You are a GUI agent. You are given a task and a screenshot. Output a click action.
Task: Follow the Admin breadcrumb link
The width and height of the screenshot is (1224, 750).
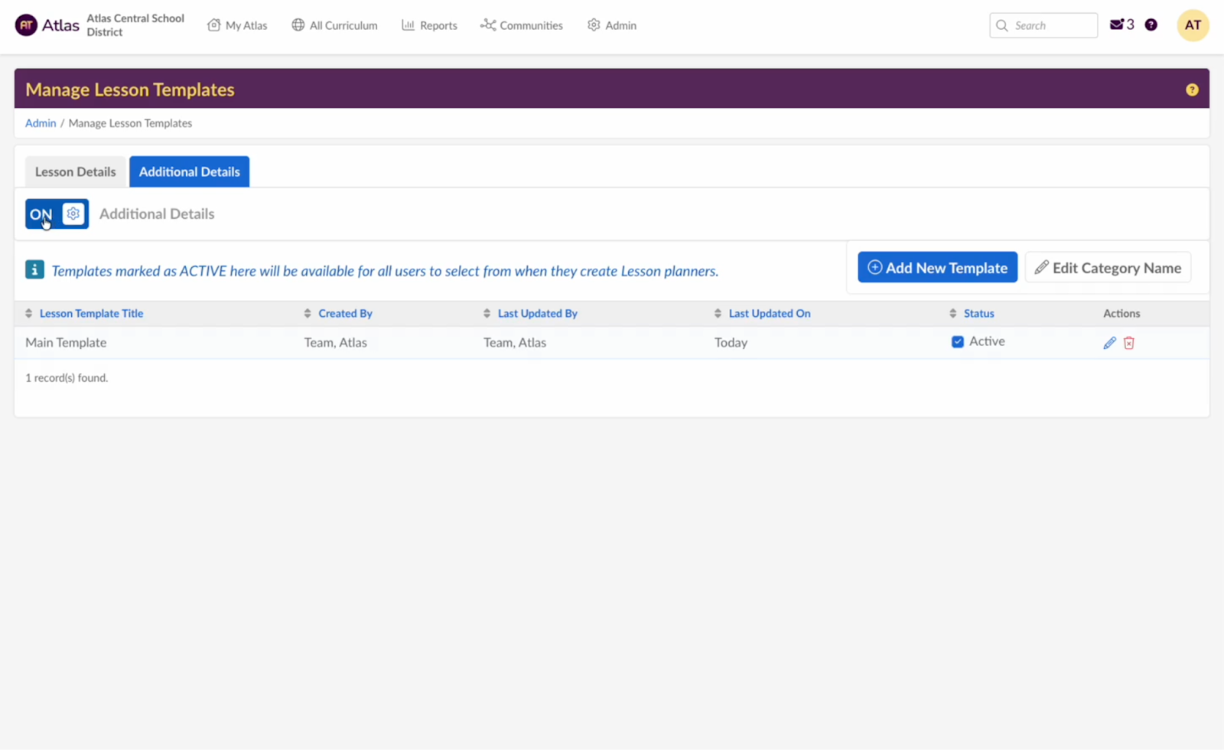(x=41, y=123)
